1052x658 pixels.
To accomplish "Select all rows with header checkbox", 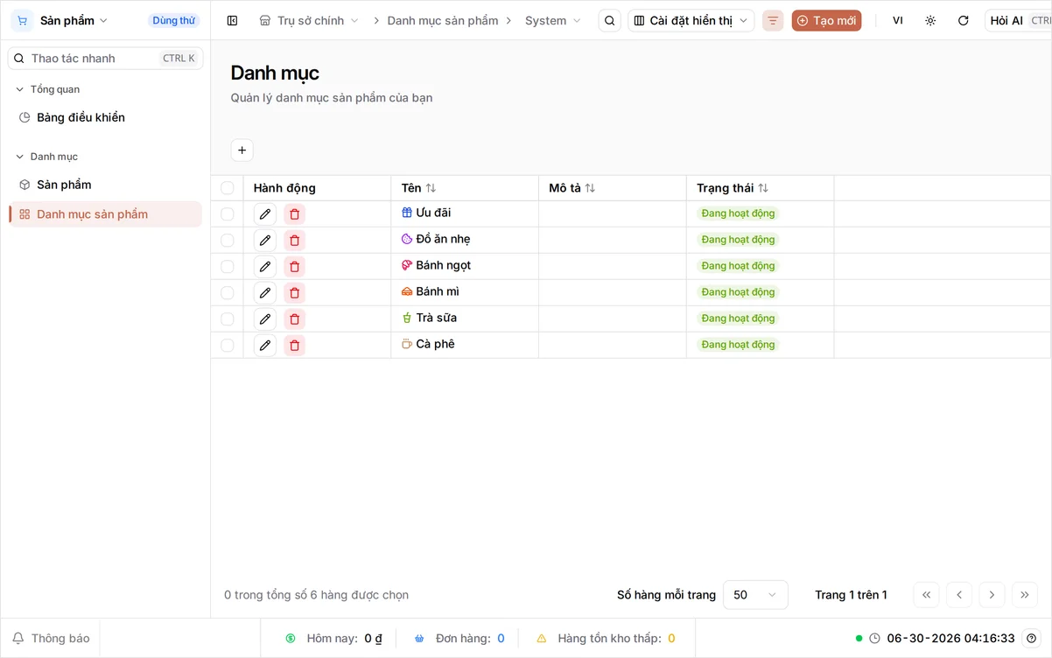I will [228, 188].
